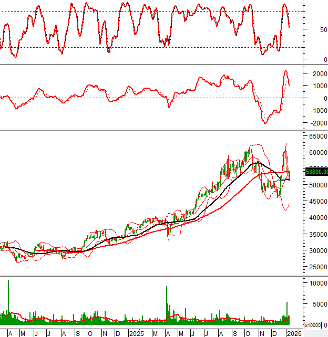The height and width of the screenshot is (337, 328).
Task: Select the 2025 year label on time axis
Action: click(x=137, y=333)
